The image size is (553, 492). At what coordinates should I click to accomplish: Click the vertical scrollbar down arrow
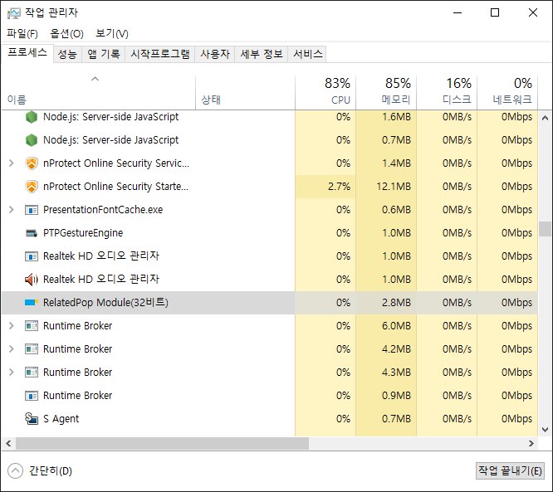point(545,430)
